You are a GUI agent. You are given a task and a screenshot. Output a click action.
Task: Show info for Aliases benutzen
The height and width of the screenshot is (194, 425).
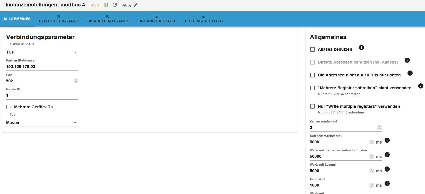361,47
